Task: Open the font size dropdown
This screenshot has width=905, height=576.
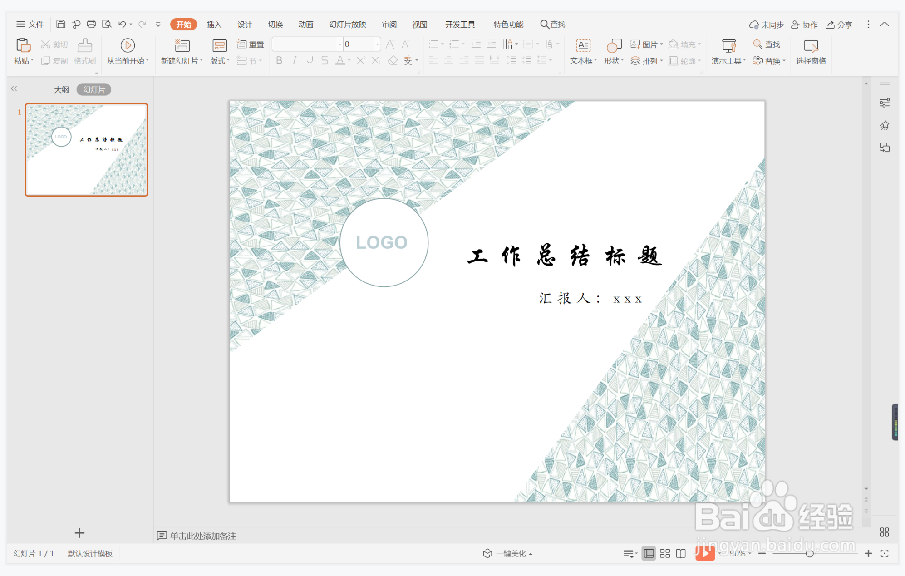Action: click(x=376, y=44)
